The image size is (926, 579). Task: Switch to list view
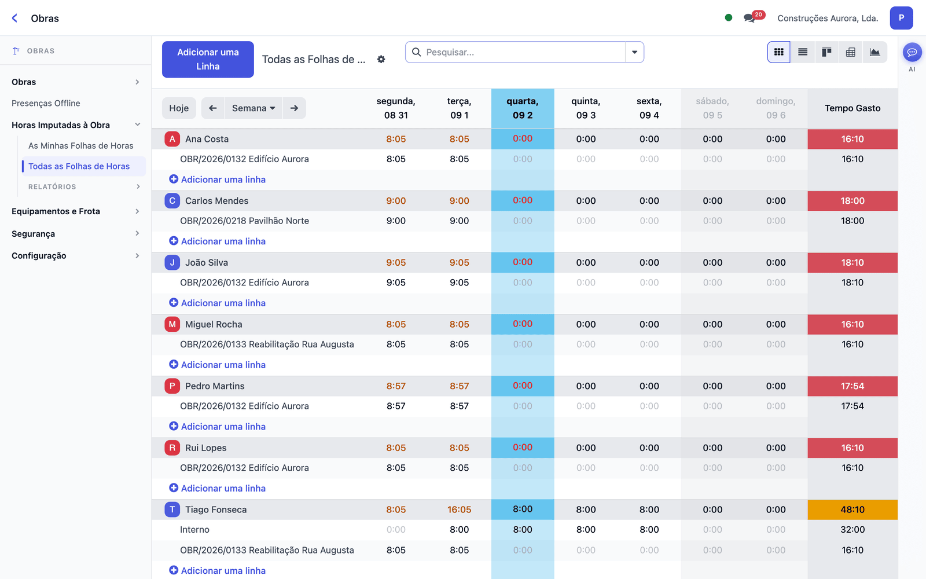(803, 52)
